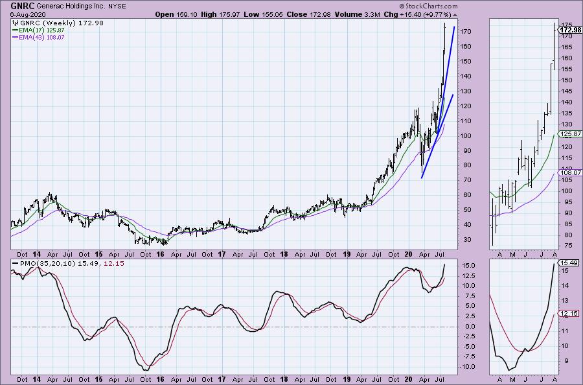This screenshot has height=385, width=583.
Task: Click the EMA(17) 125.87 legend text
Action: coord(41,30)
